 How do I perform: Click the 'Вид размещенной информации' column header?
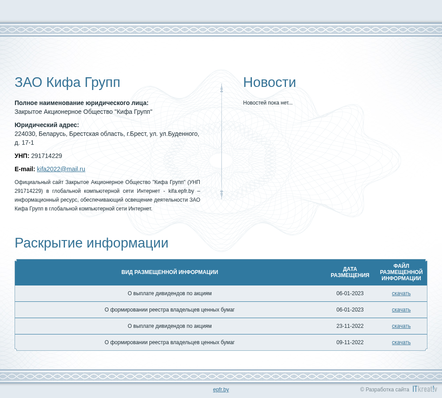(170, 272)
